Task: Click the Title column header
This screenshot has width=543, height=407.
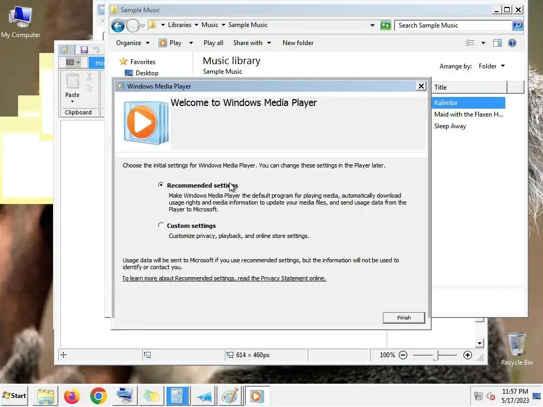Action: pos(469,87)
